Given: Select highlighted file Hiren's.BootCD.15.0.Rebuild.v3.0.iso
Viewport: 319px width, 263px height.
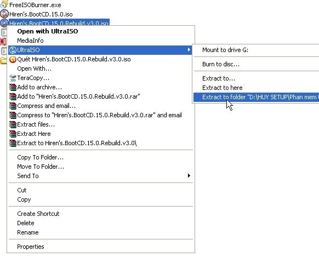Looking at the screenshot, I should (59, 22).
